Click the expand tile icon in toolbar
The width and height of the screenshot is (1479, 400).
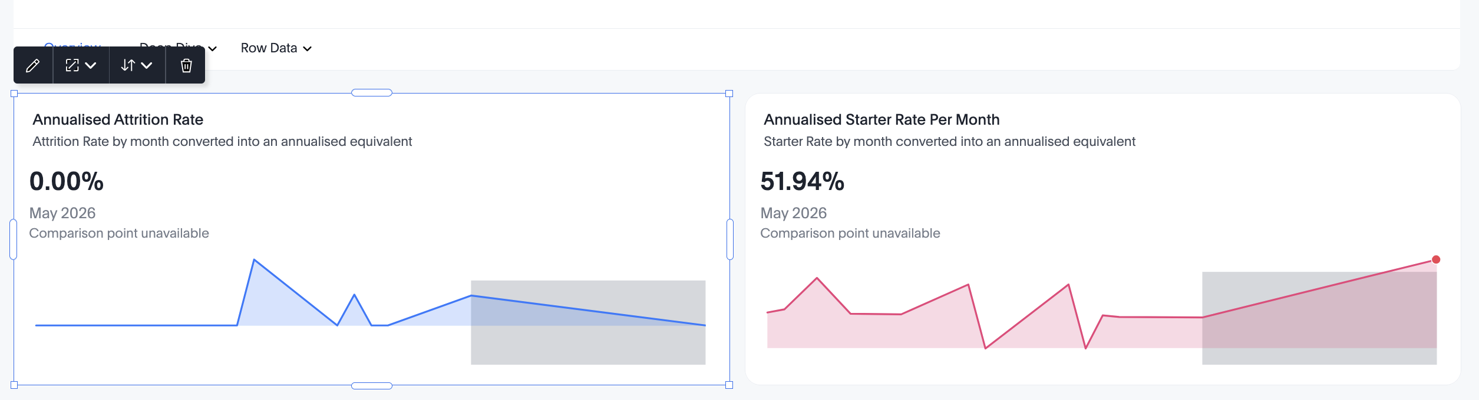(72, 65)
